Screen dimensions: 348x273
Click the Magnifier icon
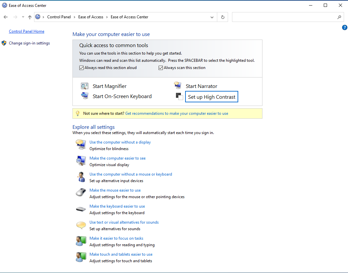85,86
